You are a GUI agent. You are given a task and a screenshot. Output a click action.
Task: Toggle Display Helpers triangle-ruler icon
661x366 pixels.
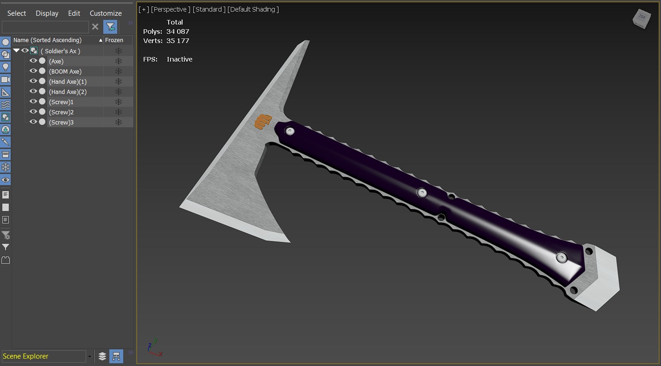point(6,92)
